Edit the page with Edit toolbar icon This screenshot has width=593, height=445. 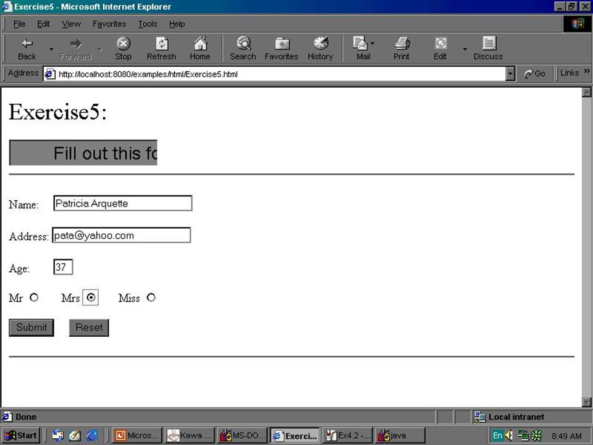440,49
